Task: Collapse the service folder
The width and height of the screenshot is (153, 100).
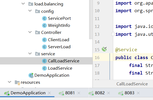Action: coord(30,53)
